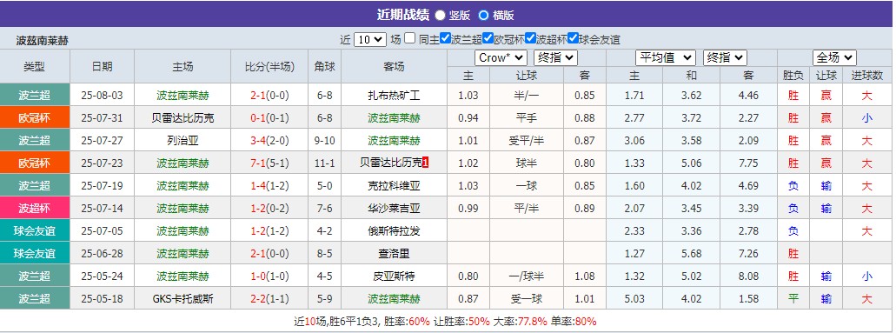Viewport: 896px width, 333px height.
Task: Open the 全场 dropdown
Action: (834, 57)
